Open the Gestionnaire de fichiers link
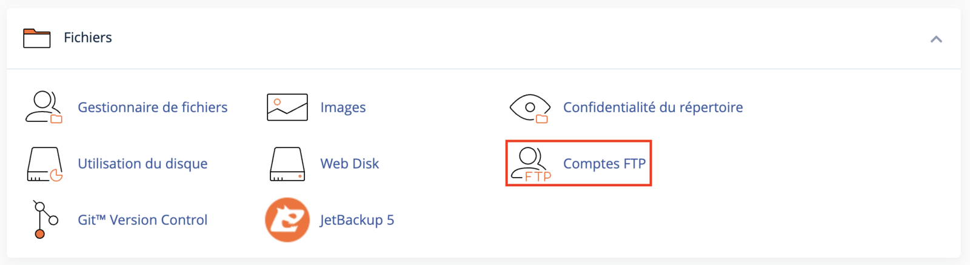The image size is (970, 265). click(x=153, y=107)
